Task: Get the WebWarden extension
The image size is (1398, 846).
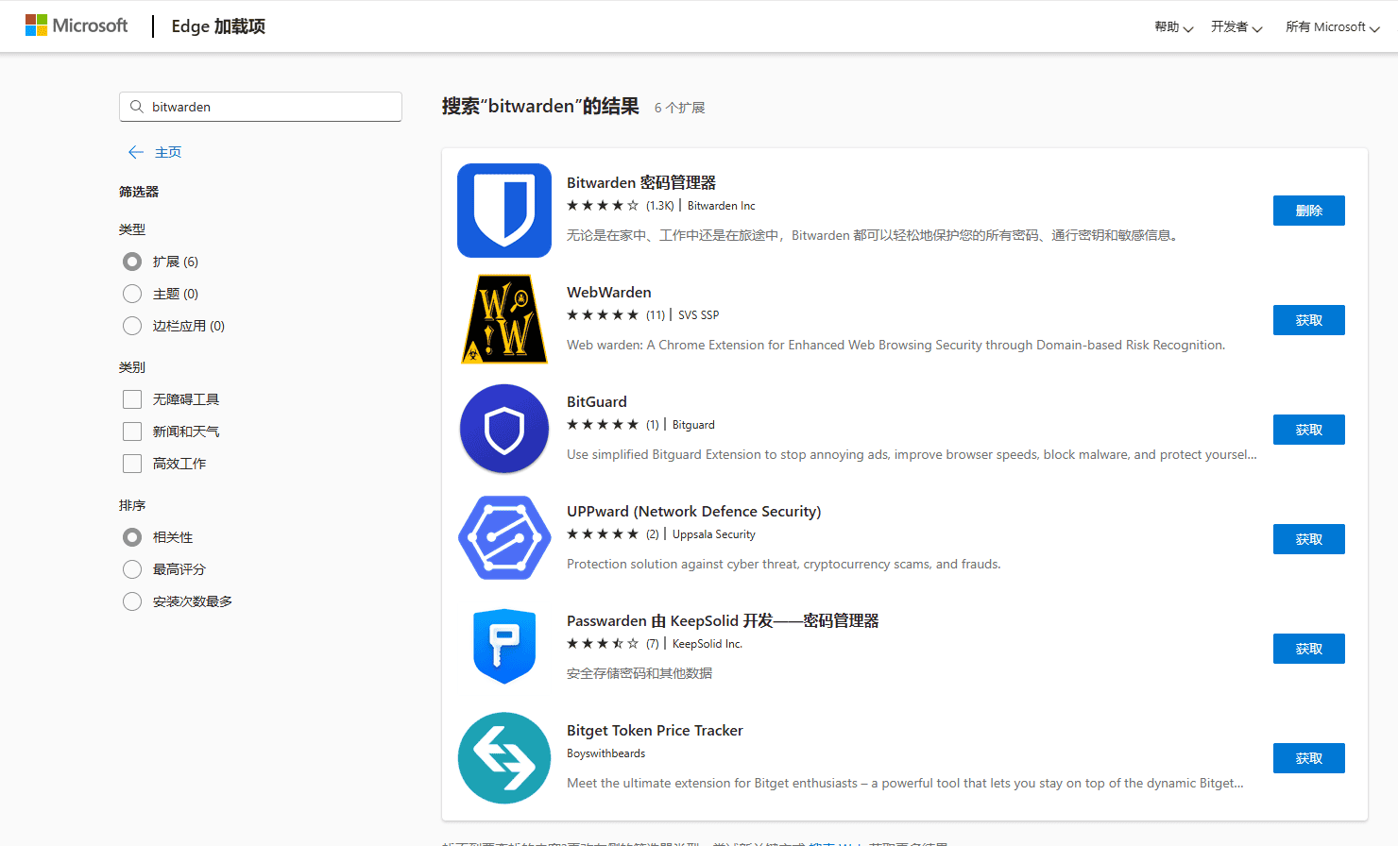Action: tap(1309, 320)
